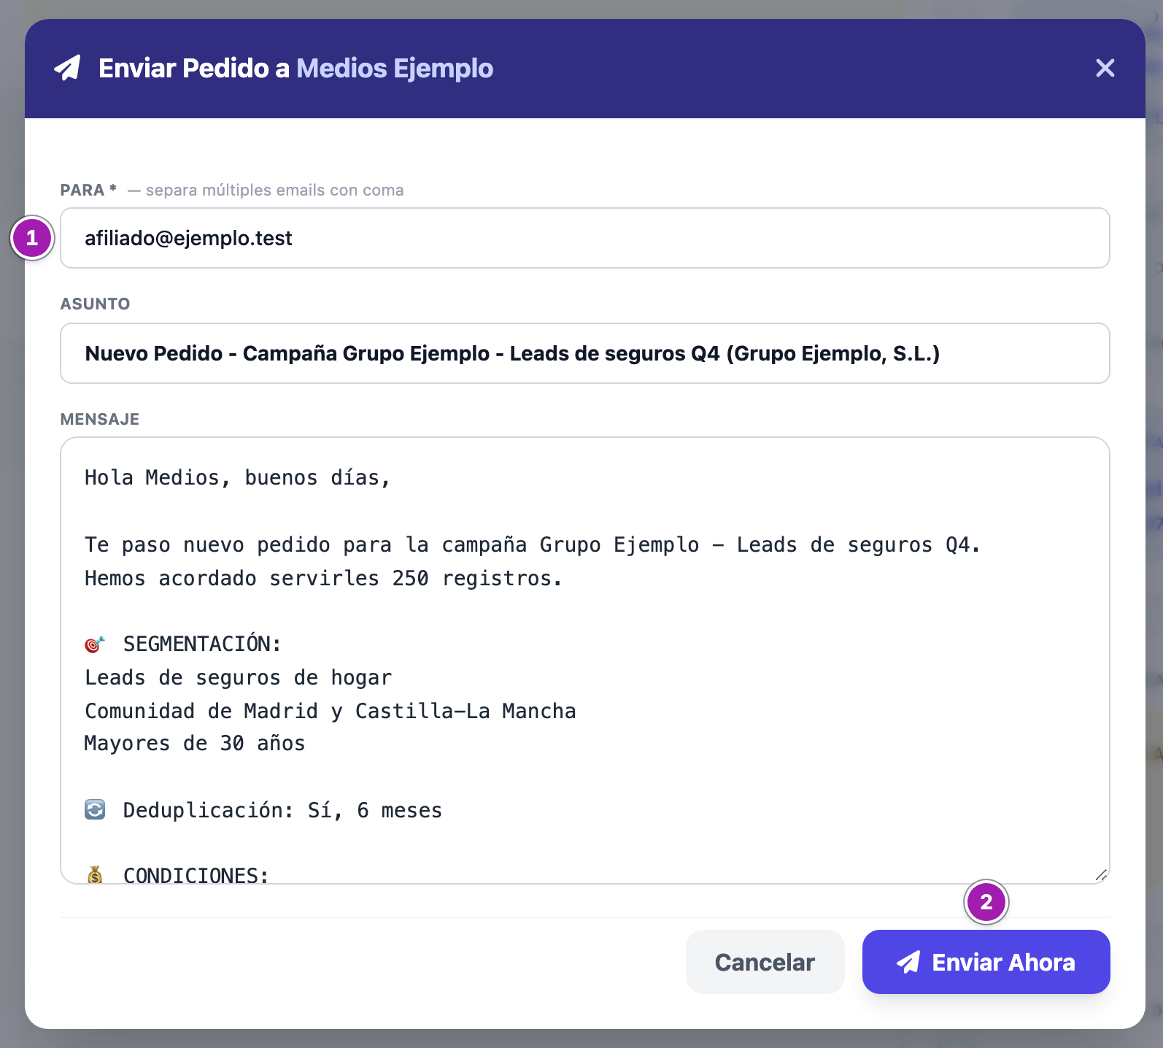Click the MENSAJE message text area
The width and height of the screenshot is (1163, 1048).
click(584, 660)
